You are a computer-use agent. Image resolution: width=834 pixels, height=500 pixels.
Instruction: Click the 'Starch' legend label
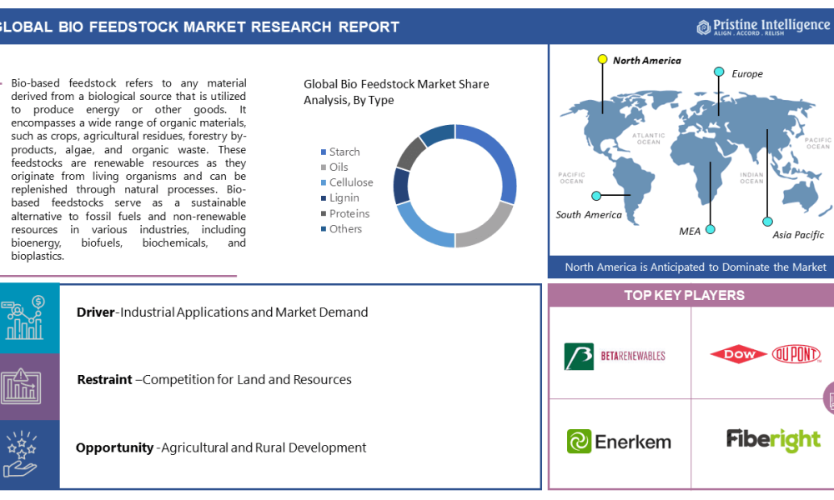344,152
